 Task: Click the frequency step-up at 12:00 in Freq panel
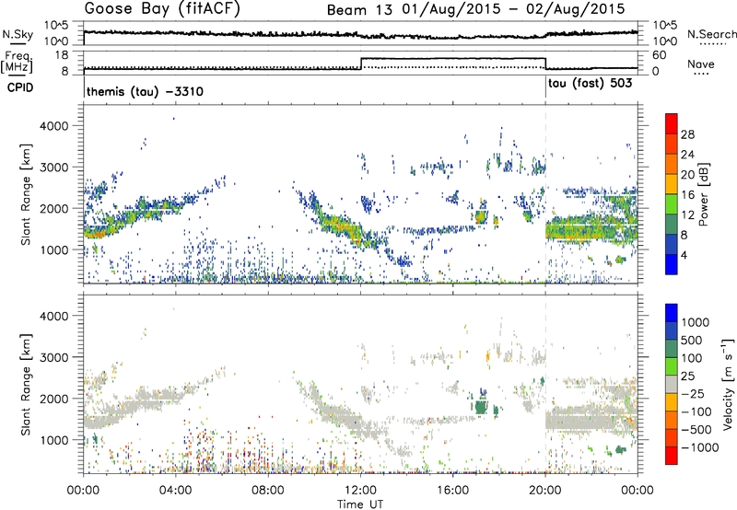pyautogui.click(x=361, y=64)
